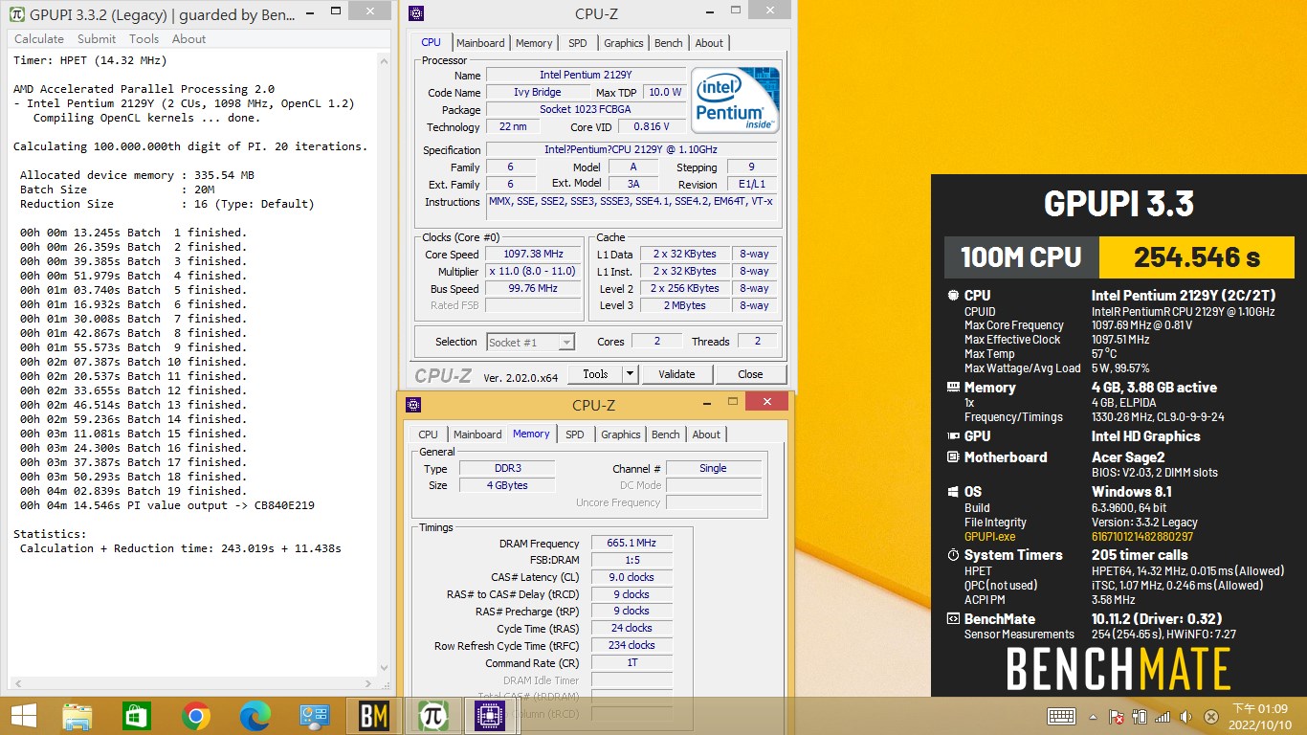This screenshot has width=1307, height=735.
Task: Switch to CPU-Z taskbar icon
Action: [x=491, y=716]
